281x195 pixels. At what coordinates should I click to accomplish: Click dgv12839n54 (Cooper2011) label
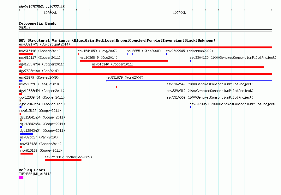(x=42, y=97)
